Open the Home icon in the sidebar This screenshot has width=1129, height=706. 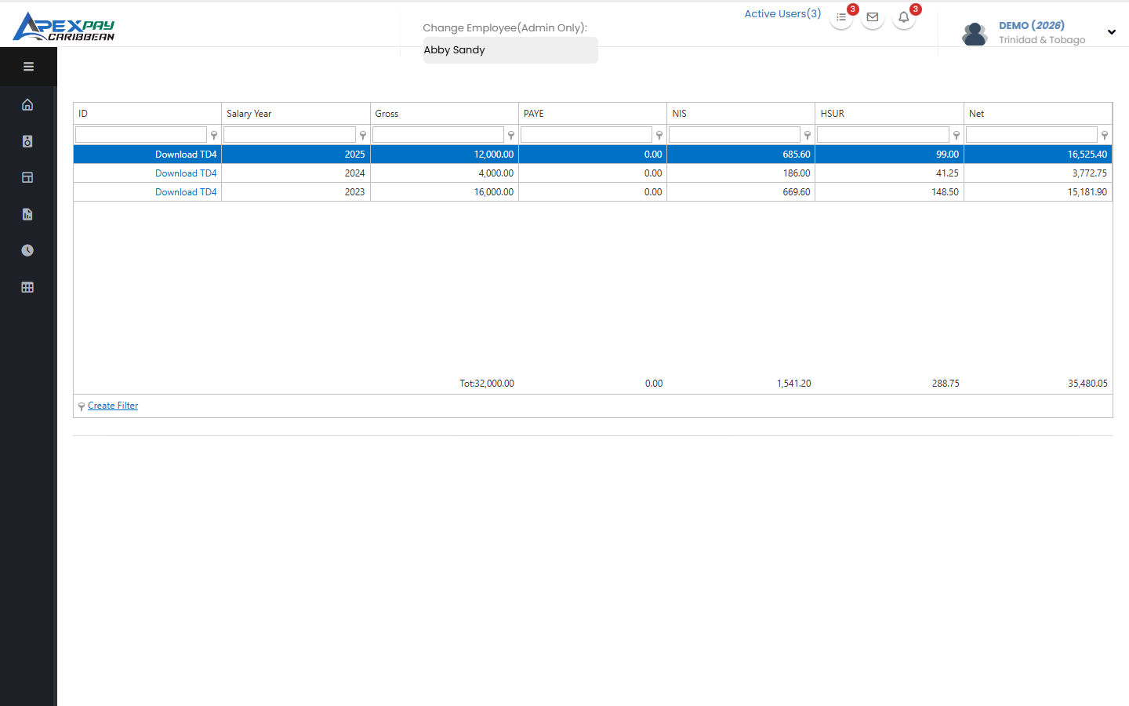tap(27, 104)
